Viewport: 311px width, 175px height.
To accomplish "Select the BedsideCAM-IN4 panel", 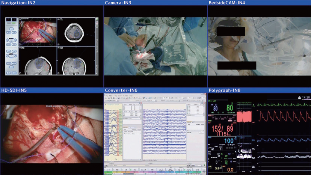I will (259, 47).
